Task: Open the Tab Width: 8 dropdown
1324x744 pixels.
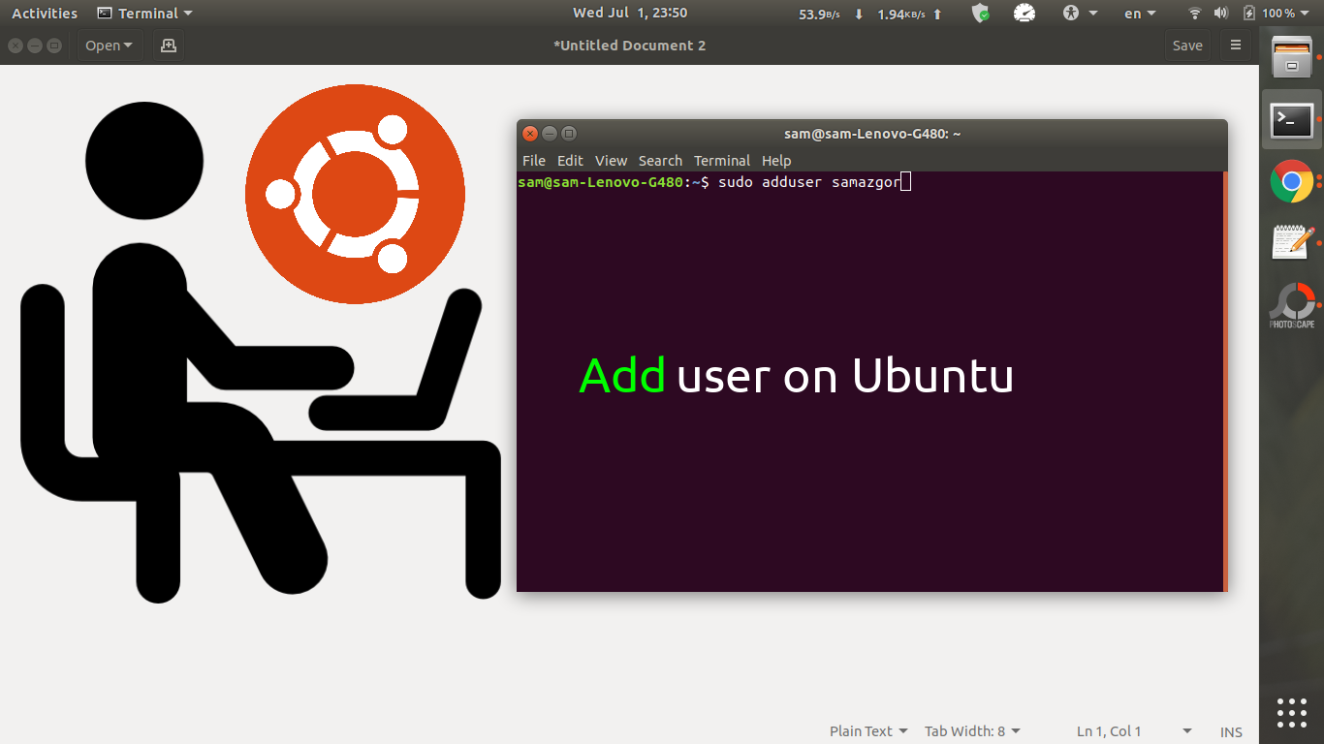Action: click(x=971, y=730)
